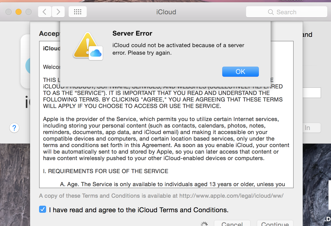This screenshot has width=331, height=226.
Task: Click the warning icon in the Server Error dialog
Action: coord(88,46)
